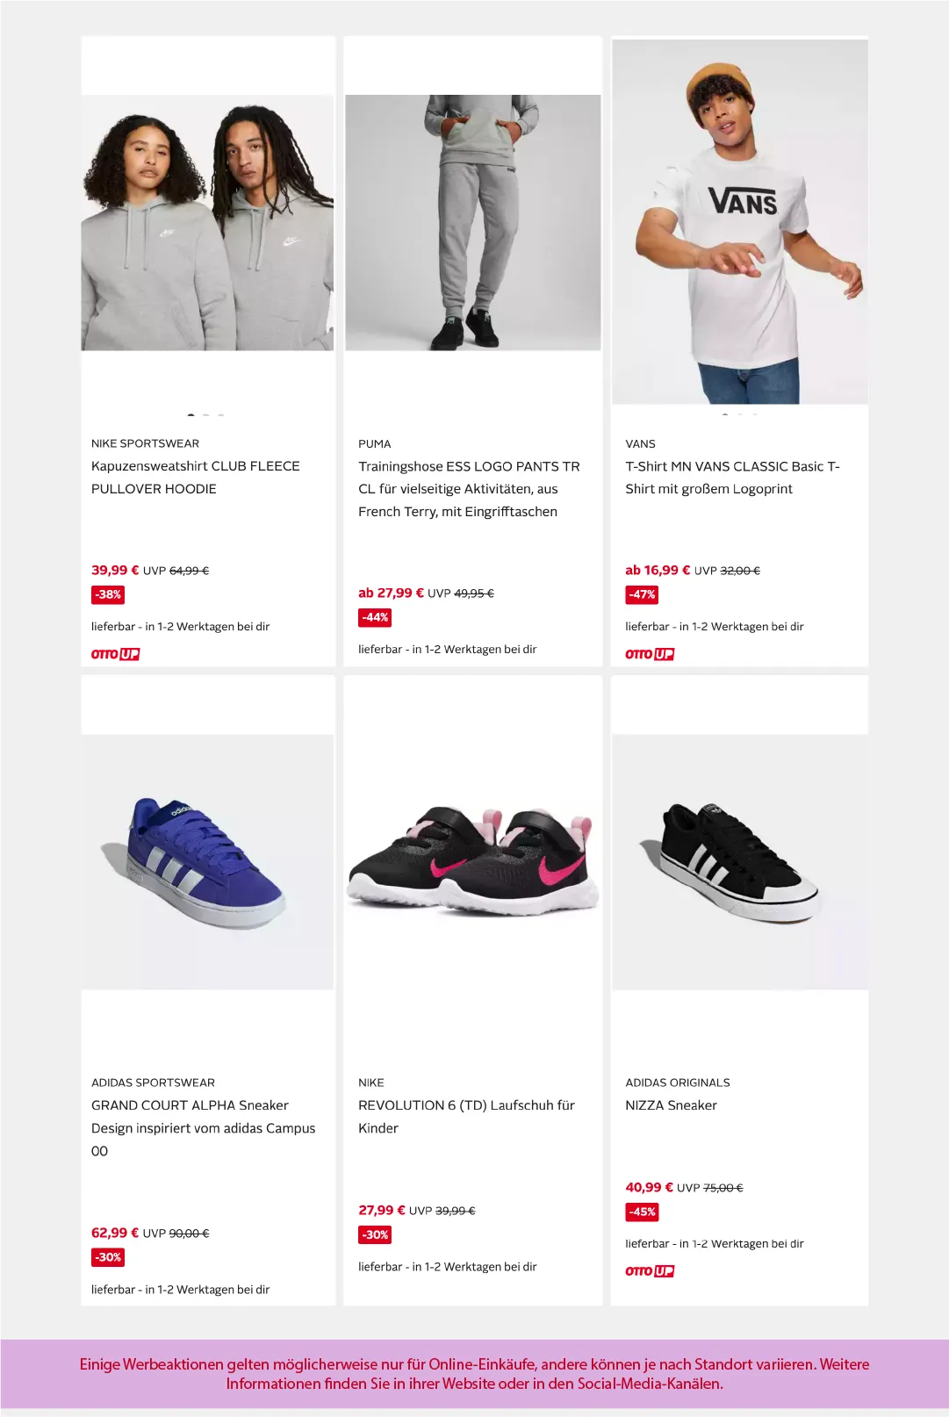Click the -47% discount badge on Vans shirt
This screenshot has width=949, height=1417.
[642, 594]
